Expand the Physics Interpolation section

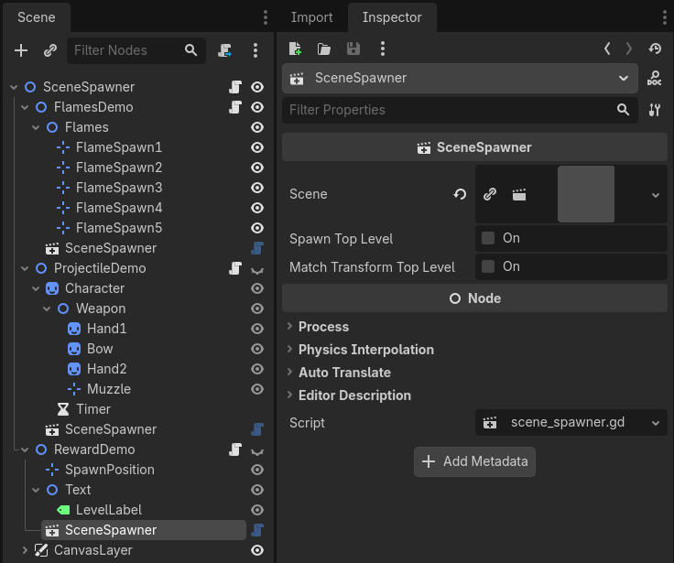[x=365, y=350]
